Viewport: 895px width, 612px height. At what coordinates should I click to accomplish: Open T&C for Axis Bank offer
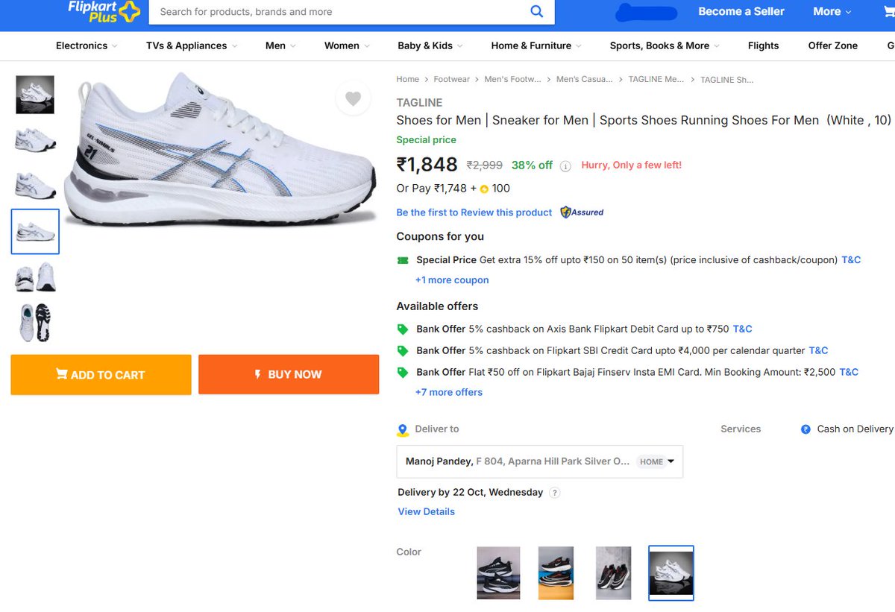(x=743, y=329)
